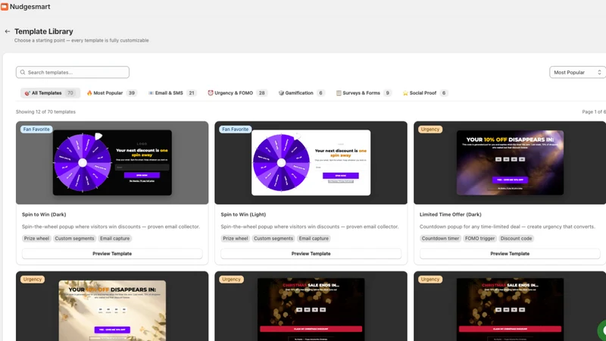Click the Spin to Win (Light) thumbnail

[x=311, y=163]
